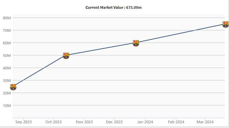Image resolution: width=229 pixels, height=128 pixels.
Task: Click the Nov 2023 timeline label
Action: (x=84, y=122)
